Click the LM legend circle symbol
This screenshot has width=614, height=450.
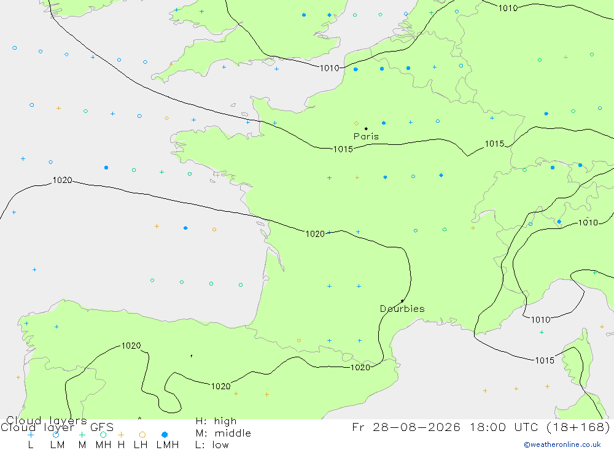(56, 435)
